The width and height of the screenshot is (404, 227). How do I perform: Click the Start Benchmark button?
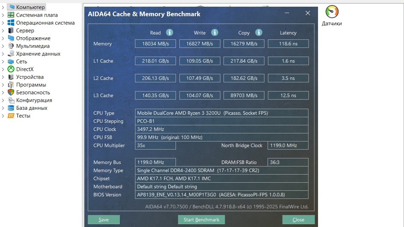[x=202, y=220]
